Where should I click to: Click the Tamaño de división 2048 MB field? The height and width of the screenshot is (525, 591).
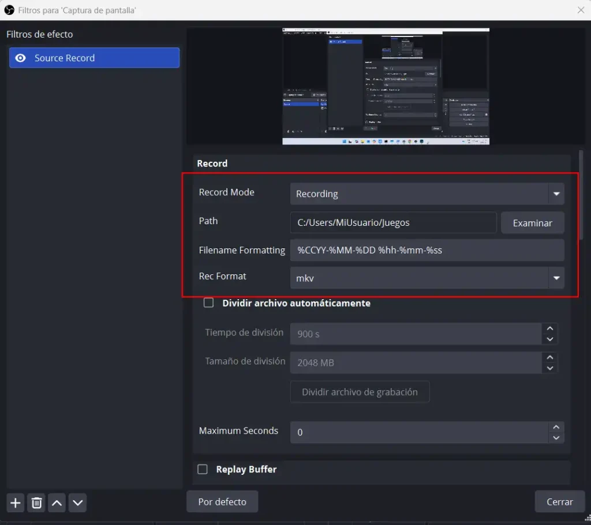416,363
